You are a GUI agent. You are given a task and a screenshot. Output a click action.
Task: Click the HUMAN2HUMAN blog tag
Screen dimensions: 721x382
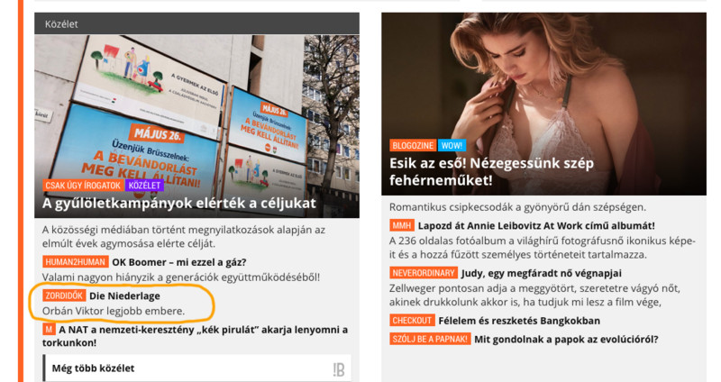point(76,262)
